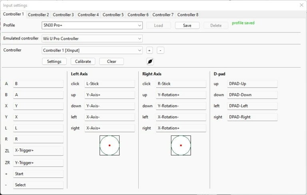The height and width of the screenshot is (195, 307).
Task: Close the Input settings window
Action: coord(301,5)
